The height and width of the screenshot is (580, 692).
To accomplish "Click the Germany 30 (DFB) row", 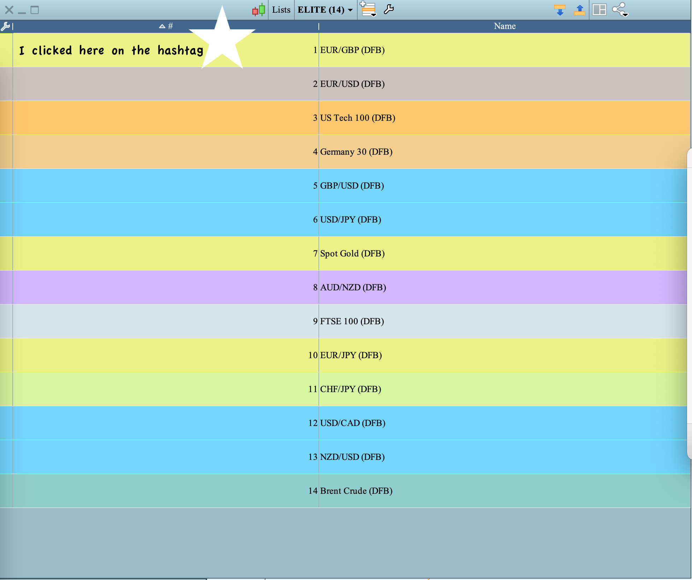I will [356, 152].
